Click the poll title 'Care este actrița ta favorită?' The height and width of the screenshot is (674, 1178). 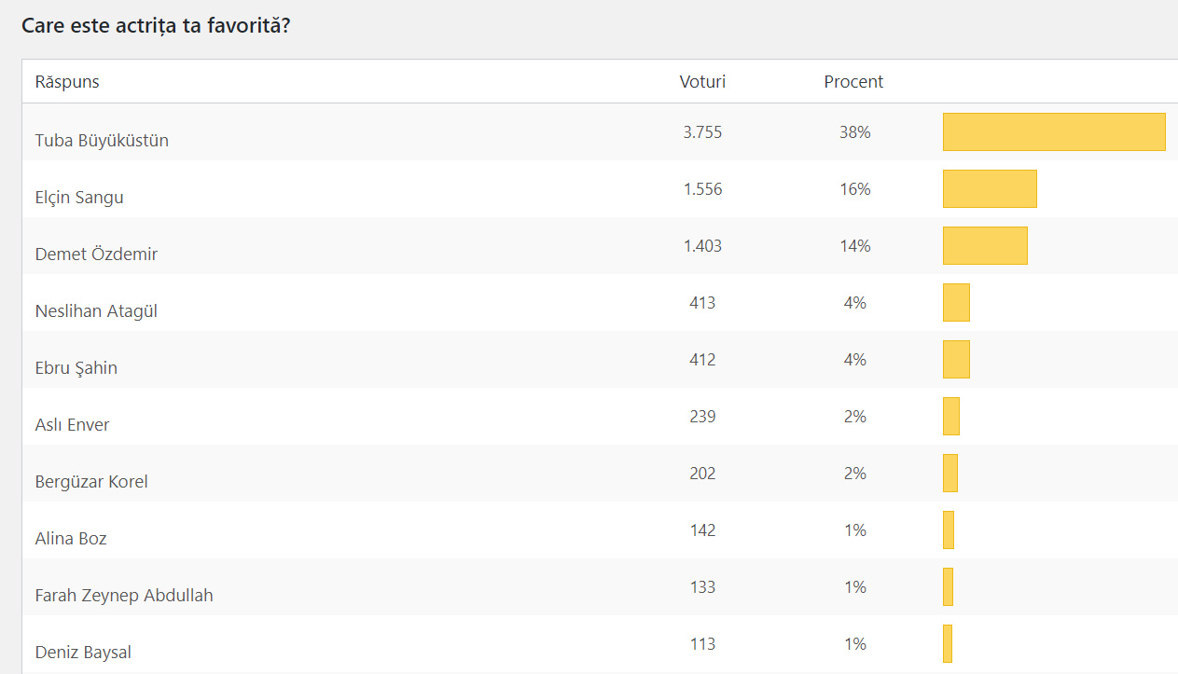(x=156, y=25)
